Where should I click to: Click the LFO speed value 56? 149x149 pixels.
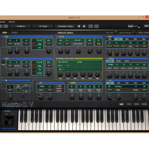click(x=109, y=86)
